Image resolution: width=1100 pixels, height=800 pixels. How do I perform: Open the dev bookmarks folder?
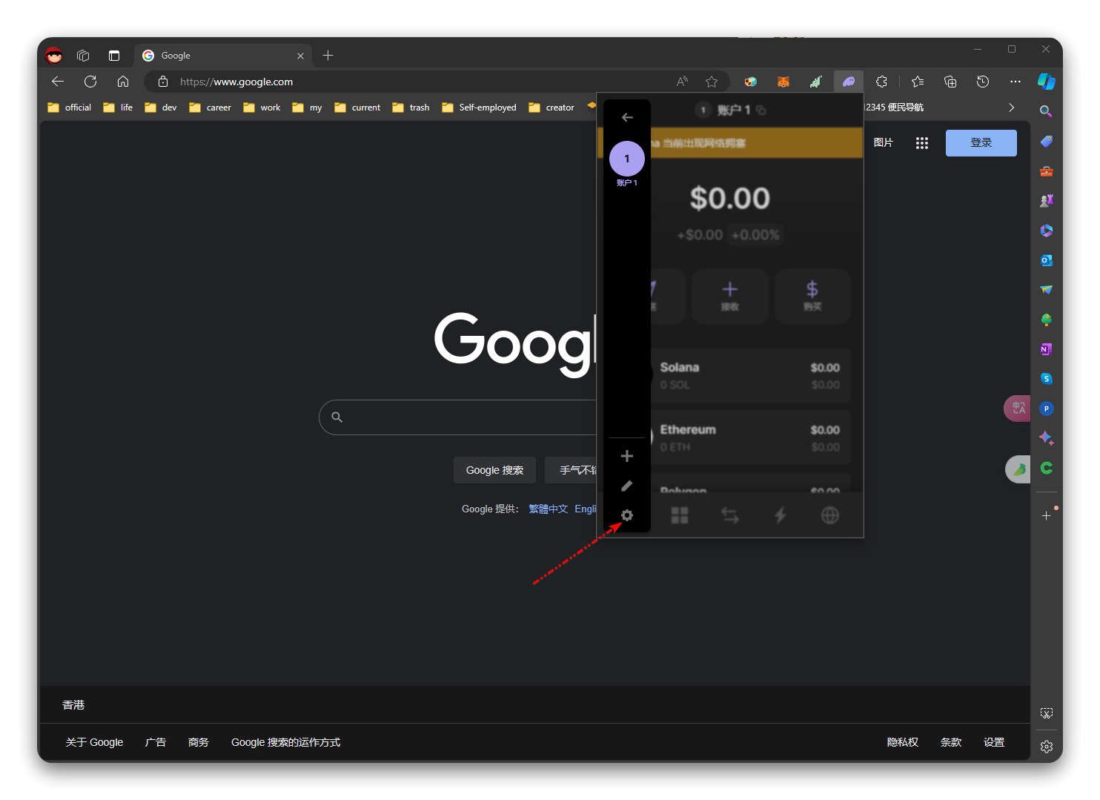161,108
